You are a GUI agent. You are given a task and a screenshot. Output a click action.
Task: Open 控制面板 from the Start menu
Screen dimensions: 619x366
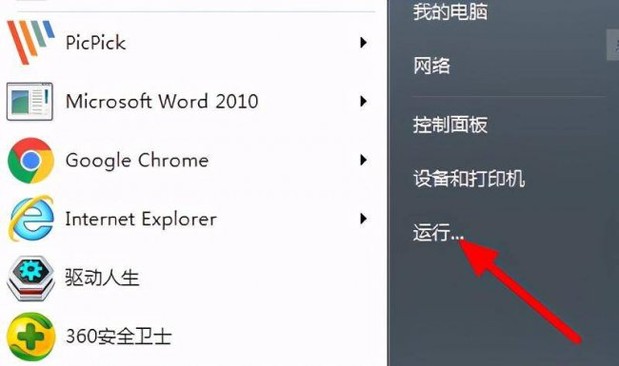click(450, 125)
